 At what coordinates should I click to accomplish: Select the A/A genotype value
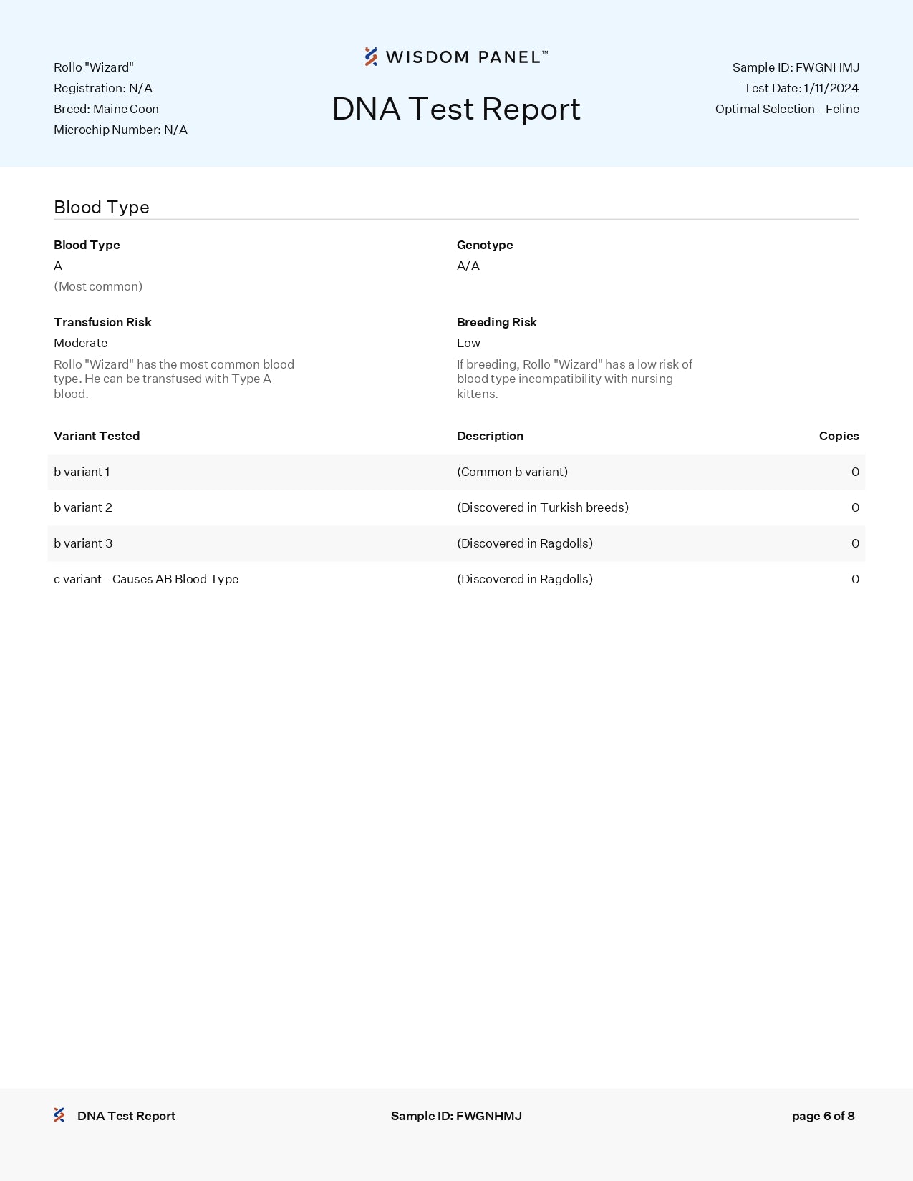tap(468, 266)
